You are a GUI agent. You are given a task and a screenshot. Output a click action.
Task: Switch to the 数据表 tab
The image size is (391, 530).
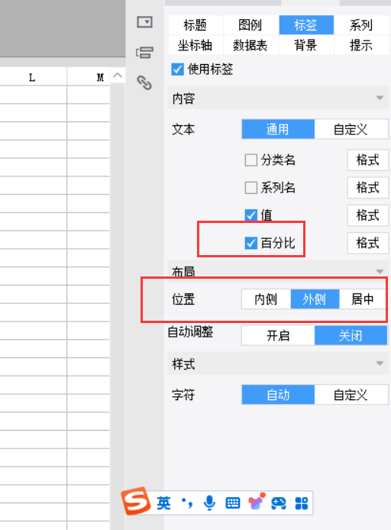pyautogui.click(x=250, y=45)
